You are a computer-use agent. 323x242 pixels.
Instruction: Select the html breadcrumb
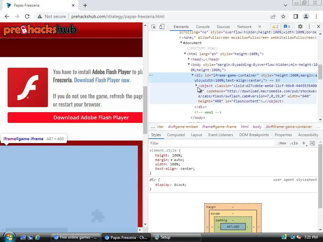[245, 127]
